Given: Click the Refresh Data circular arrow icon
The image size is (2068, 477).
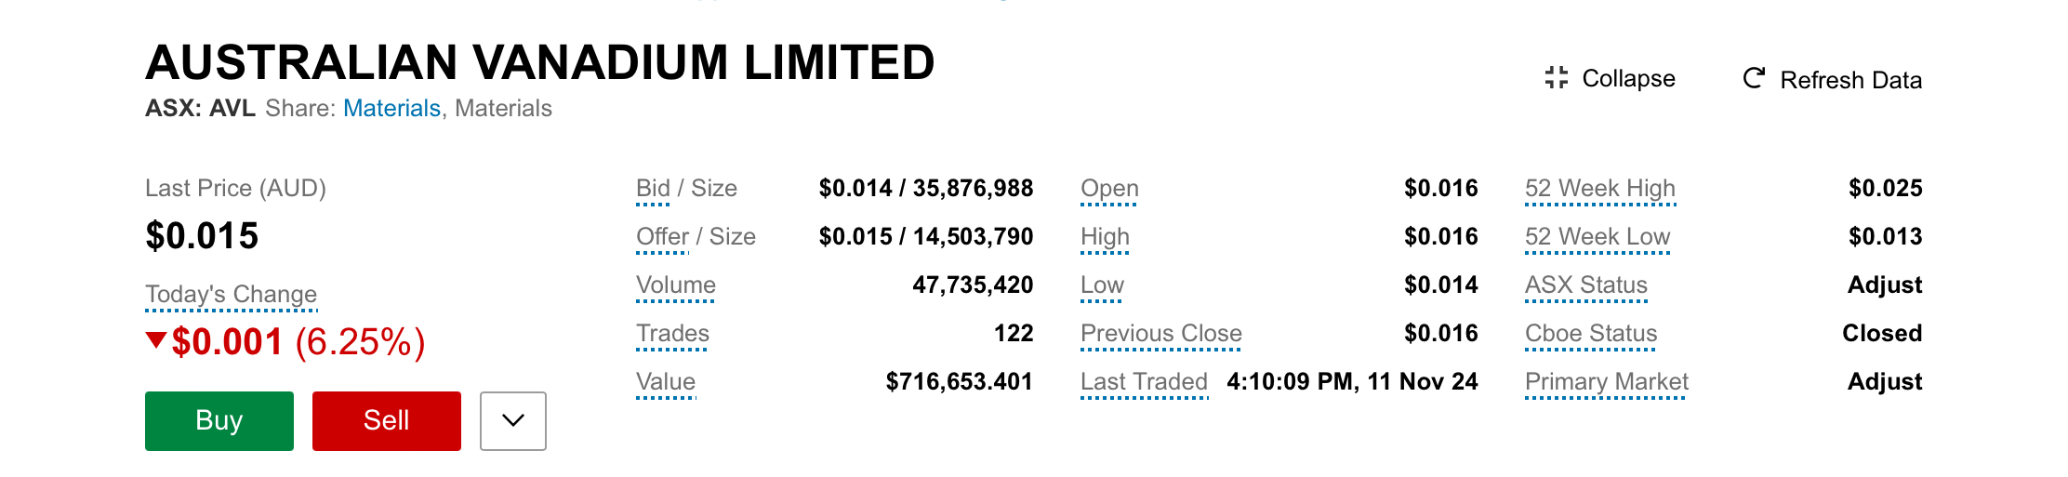Looking at the screenshot, I should [x=1754, y=78].
